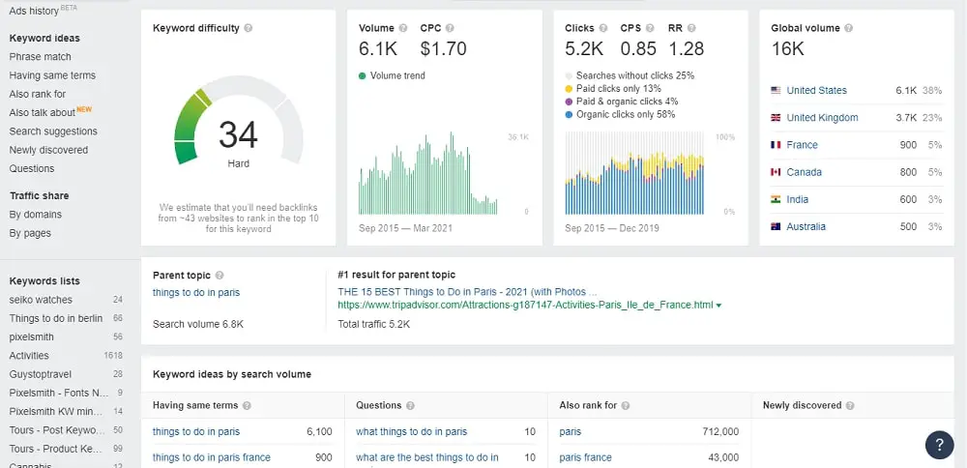
Task: Click the Newly discovered help icon
Action: tap(850, 406)
